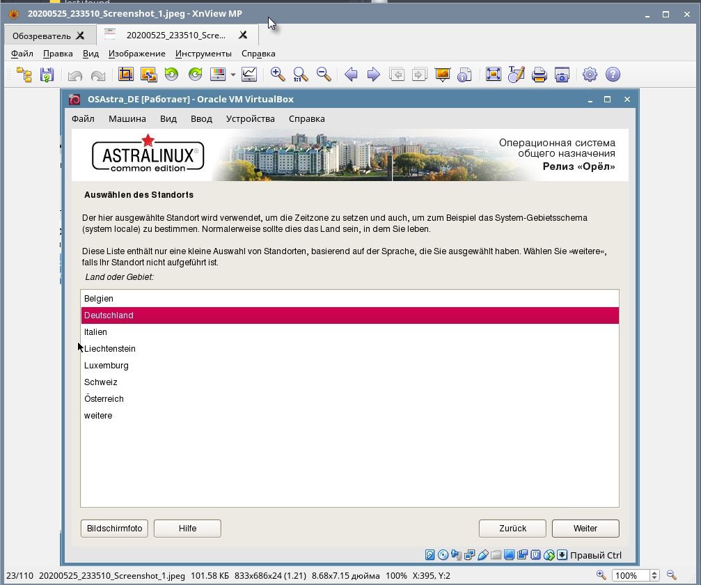Select Österreich in the country list
Image resolution: width=701 pixels, height=585 pixels.
(x=349, y=398)
